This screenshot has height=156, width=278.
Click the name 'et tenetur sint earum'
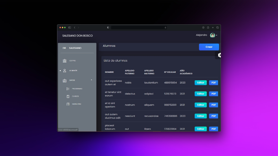tap(113, 94)
